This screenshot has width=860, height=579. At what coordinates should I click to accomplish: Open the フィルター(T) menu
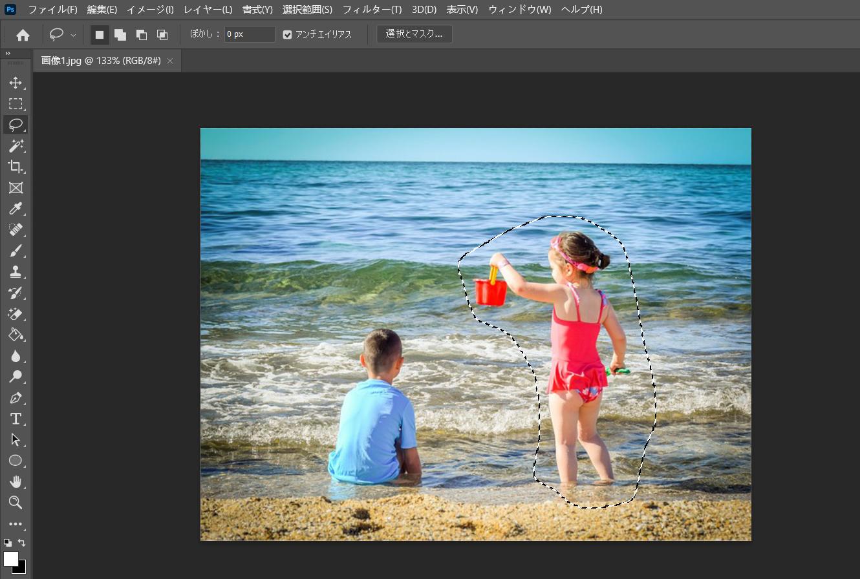point(371,10)
